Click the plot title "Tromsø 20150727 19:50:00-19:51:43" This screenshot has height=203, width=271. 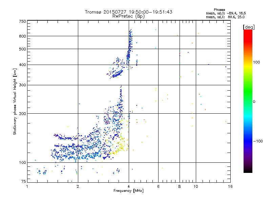point(128,12)
